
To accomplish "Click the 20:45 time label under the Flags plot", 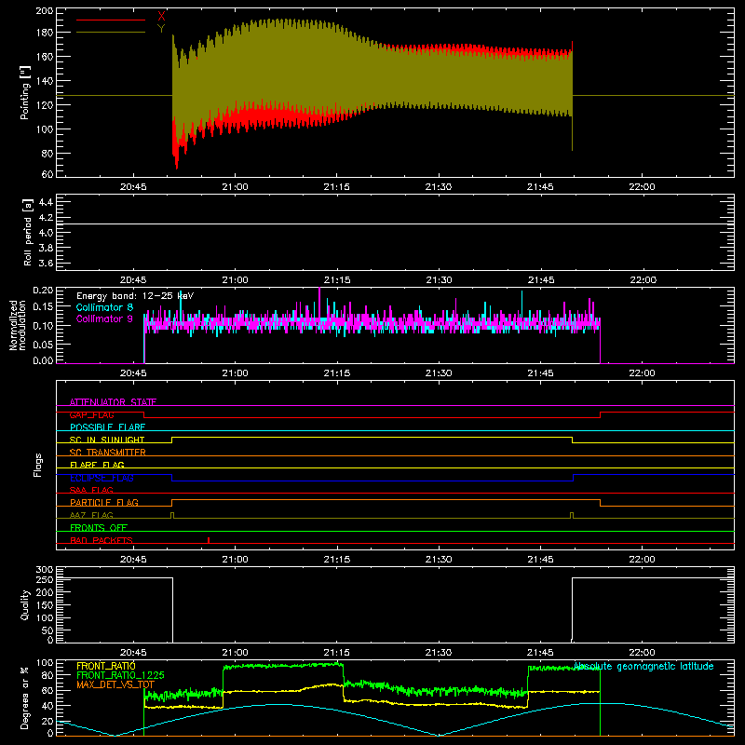I will (x=133, y=560).
